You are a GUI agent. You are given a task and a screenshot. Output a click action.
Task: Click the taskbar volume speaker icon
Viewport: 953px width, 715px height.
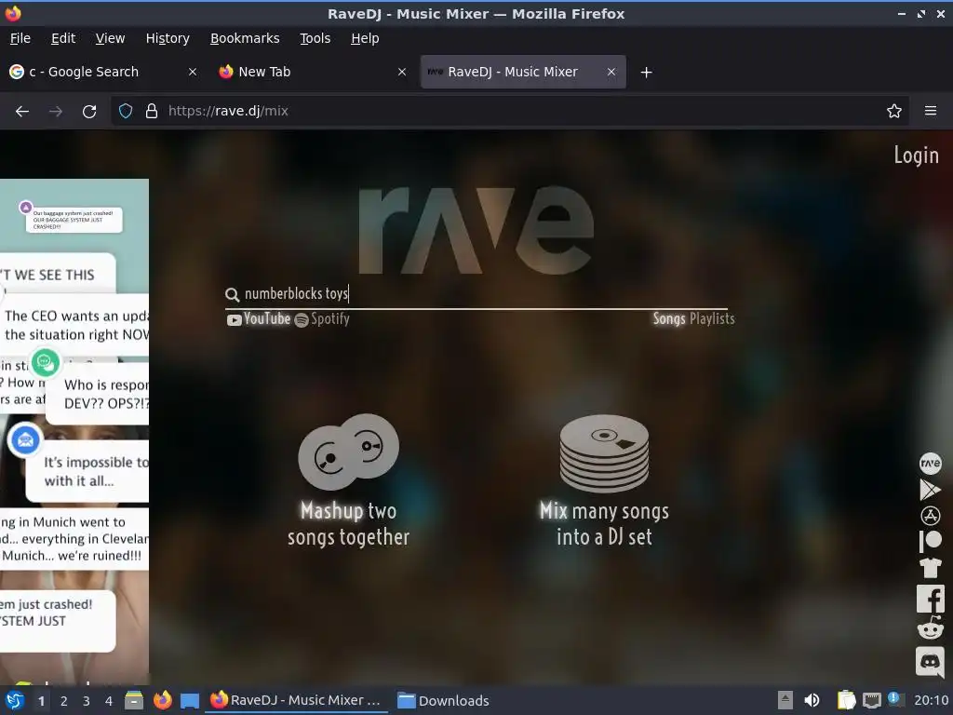[812, 700]
